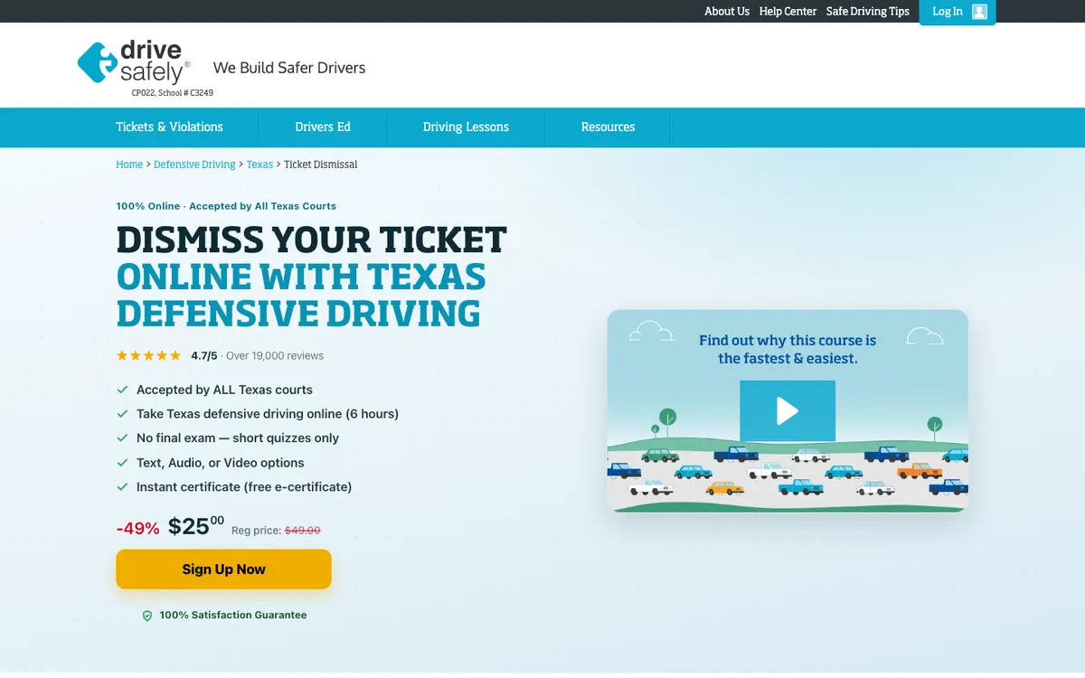Viewport: 1085px width, 678px height.
Task: Click the DriveSafely logo
Action: [x=134, y=62]
